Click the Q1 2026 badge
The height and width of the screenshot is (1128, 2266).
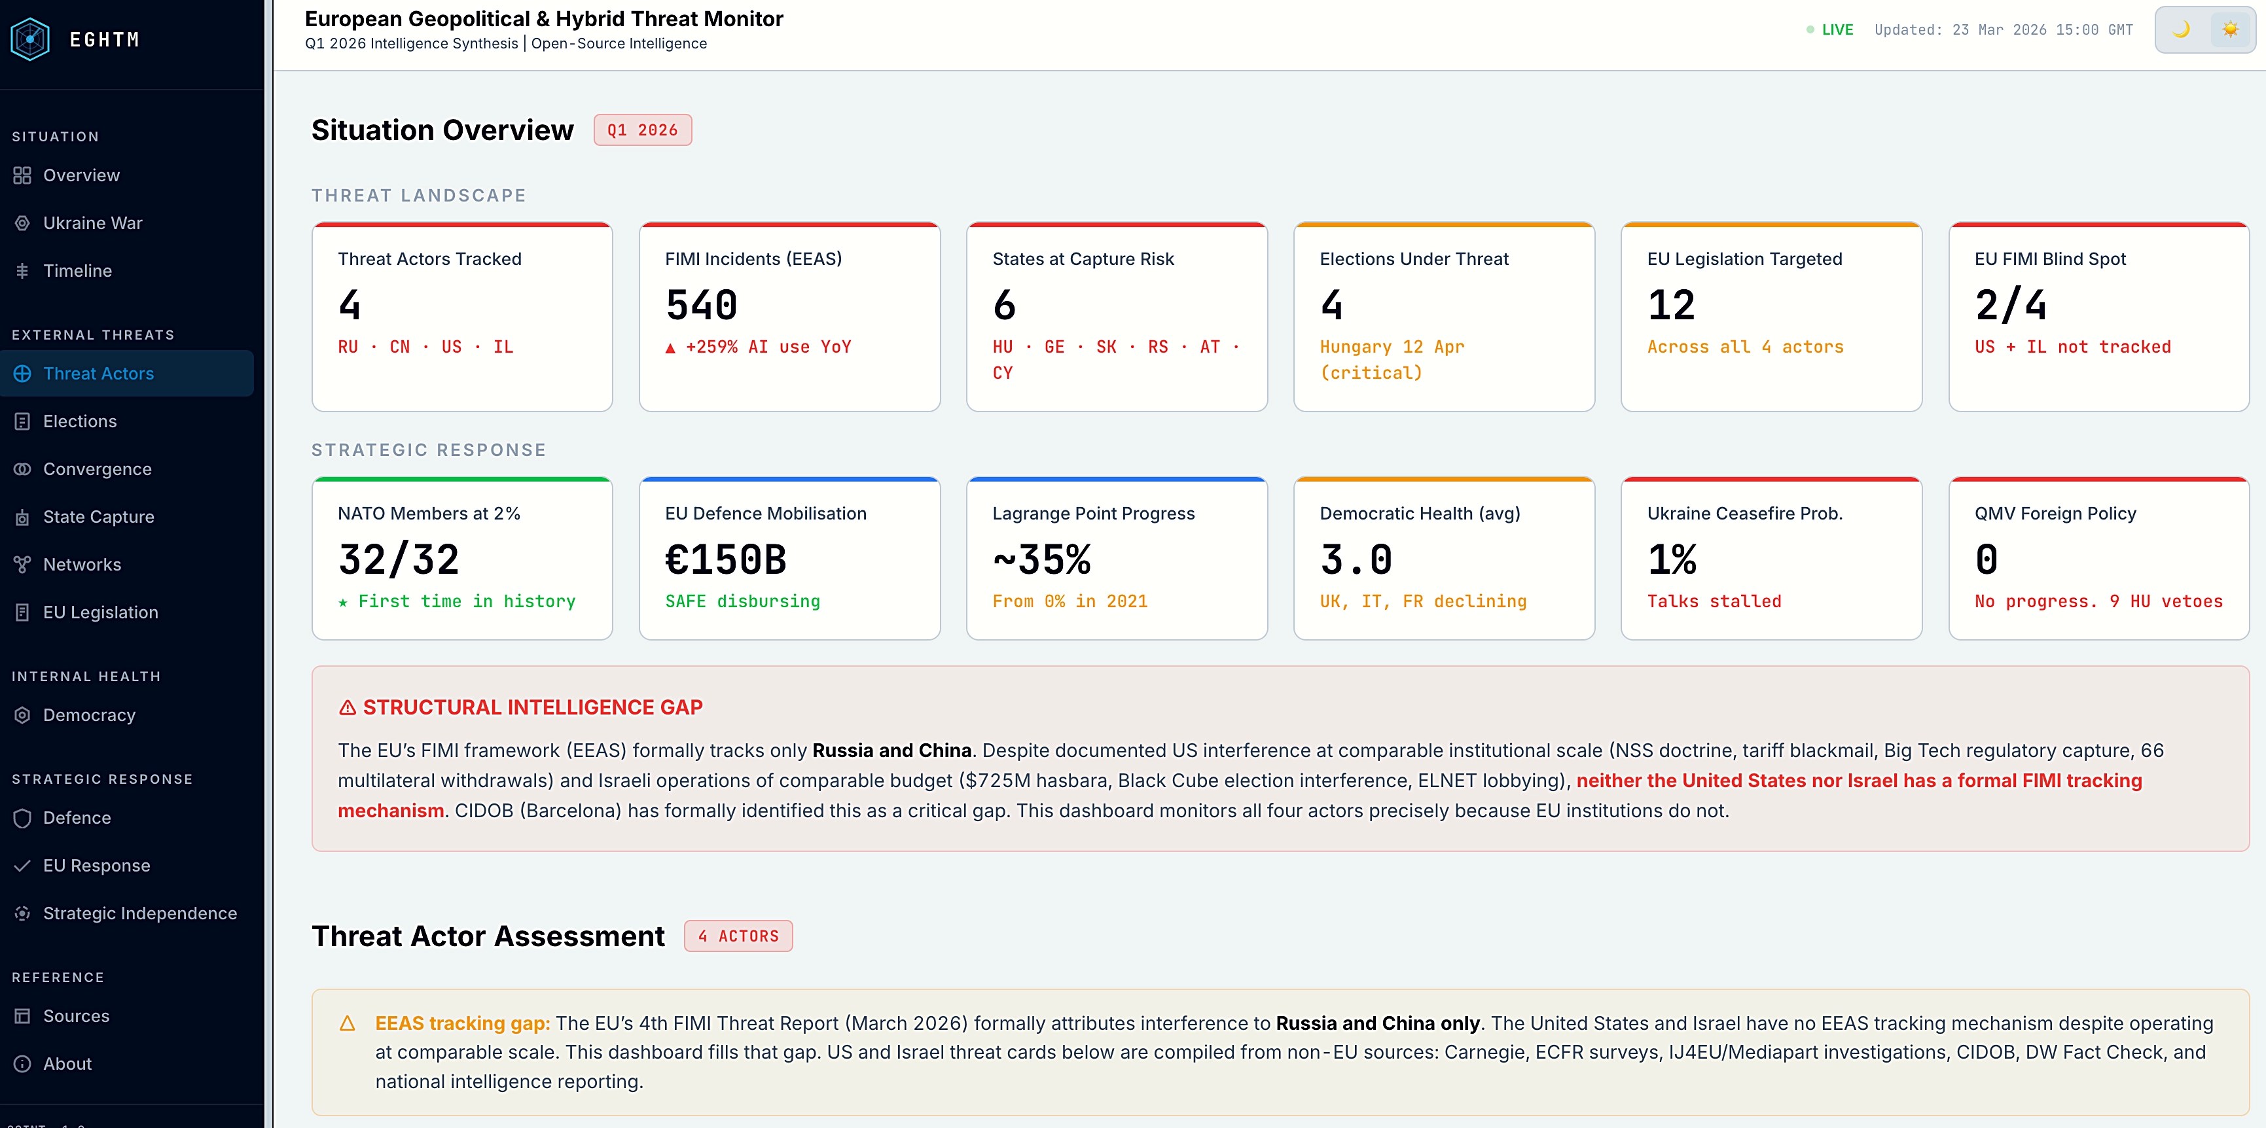pos(642,130)
